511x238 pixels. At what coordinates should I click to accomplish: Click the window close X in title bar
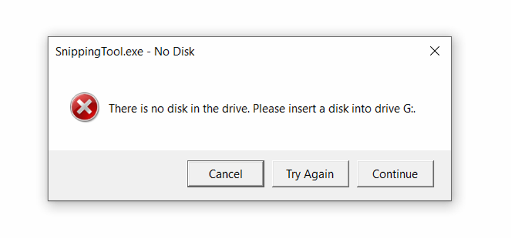coord(435,51)
